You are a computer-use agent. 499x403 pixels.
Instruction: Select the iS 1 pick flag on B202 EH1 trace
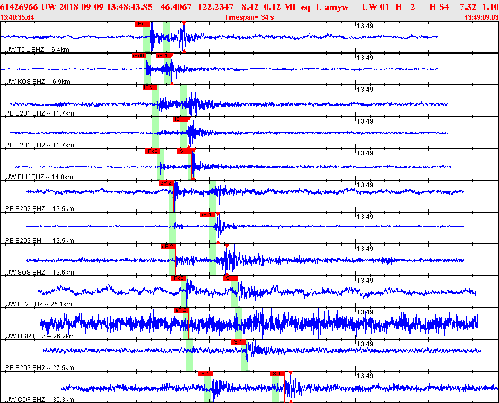click(x=207, y=215)
